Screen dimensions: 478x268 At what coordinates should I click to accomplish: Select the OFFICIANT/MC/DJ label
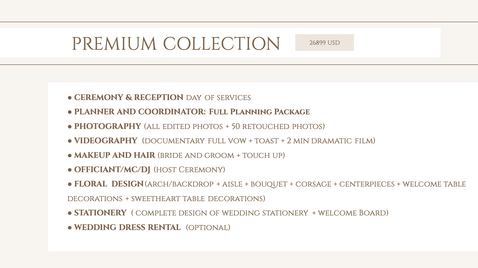(x=112, y=169)
